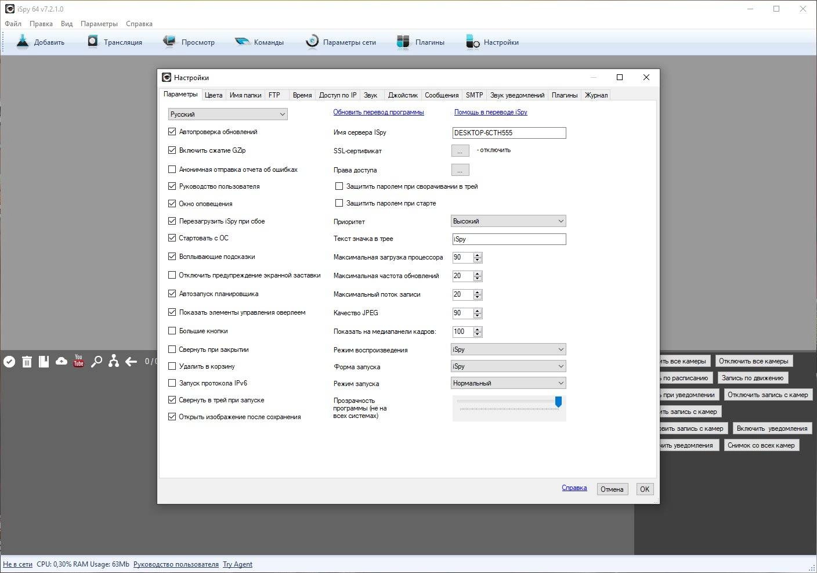Click the Настройки toolbar icon

472,42
